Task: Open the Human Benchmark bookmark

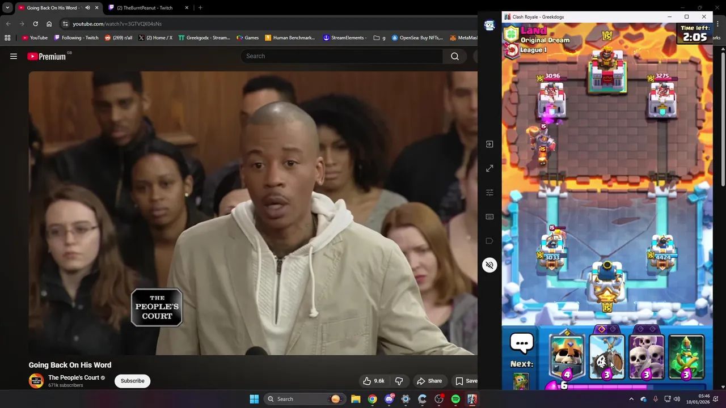Action: [x=290, y=38]
